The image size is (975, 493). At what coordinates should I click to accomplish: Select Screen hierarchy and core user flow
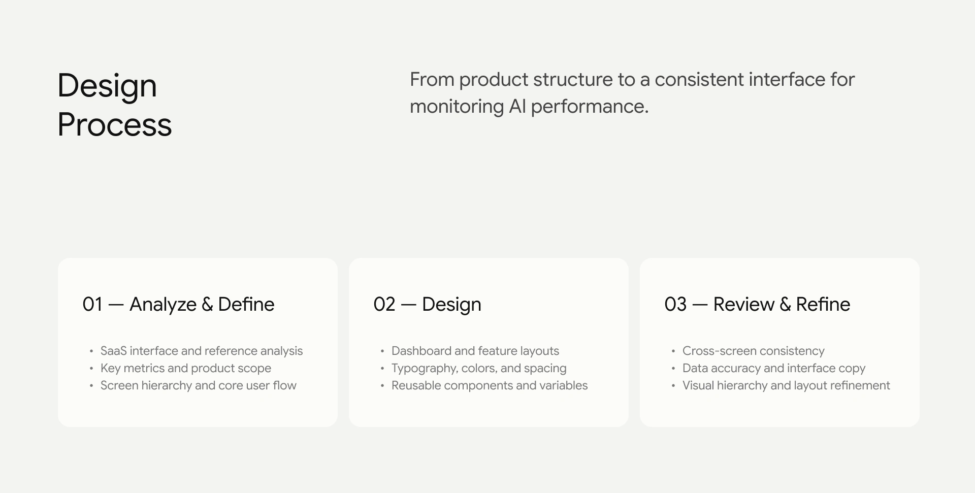coord(199,385)
